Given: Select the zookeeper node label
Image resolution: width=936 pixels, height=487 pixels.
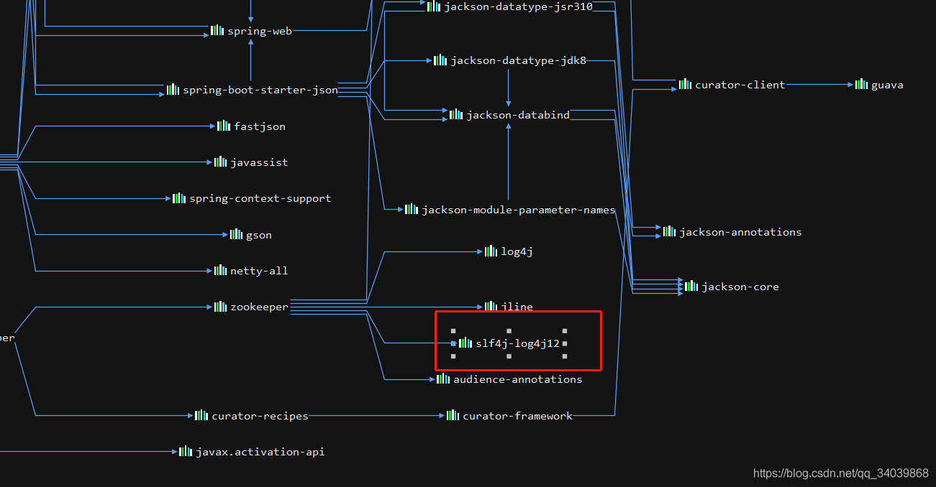Looking at the screenshot, I should click(x=259, y=307).
